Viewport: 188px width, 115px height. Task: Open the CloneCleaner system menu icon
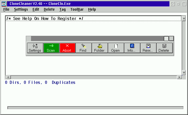click(x=4, y=4)
